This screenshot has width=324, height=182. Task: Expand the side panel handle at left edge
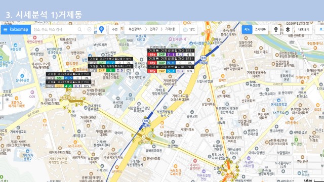[x=1, y=103]
